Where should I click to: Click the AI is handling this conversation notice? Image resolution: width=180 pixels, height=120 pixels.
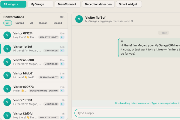click(x=147, y=103)
